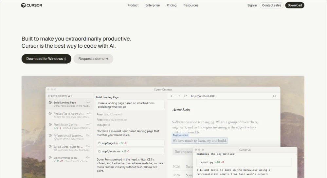Click 'Read brand-guidelines.pdf' step

(x=112, y=120)
